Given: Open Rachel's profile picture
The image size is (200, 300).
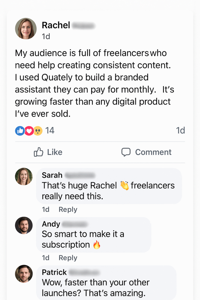Looking at the screenshot, I should [26, 28].
